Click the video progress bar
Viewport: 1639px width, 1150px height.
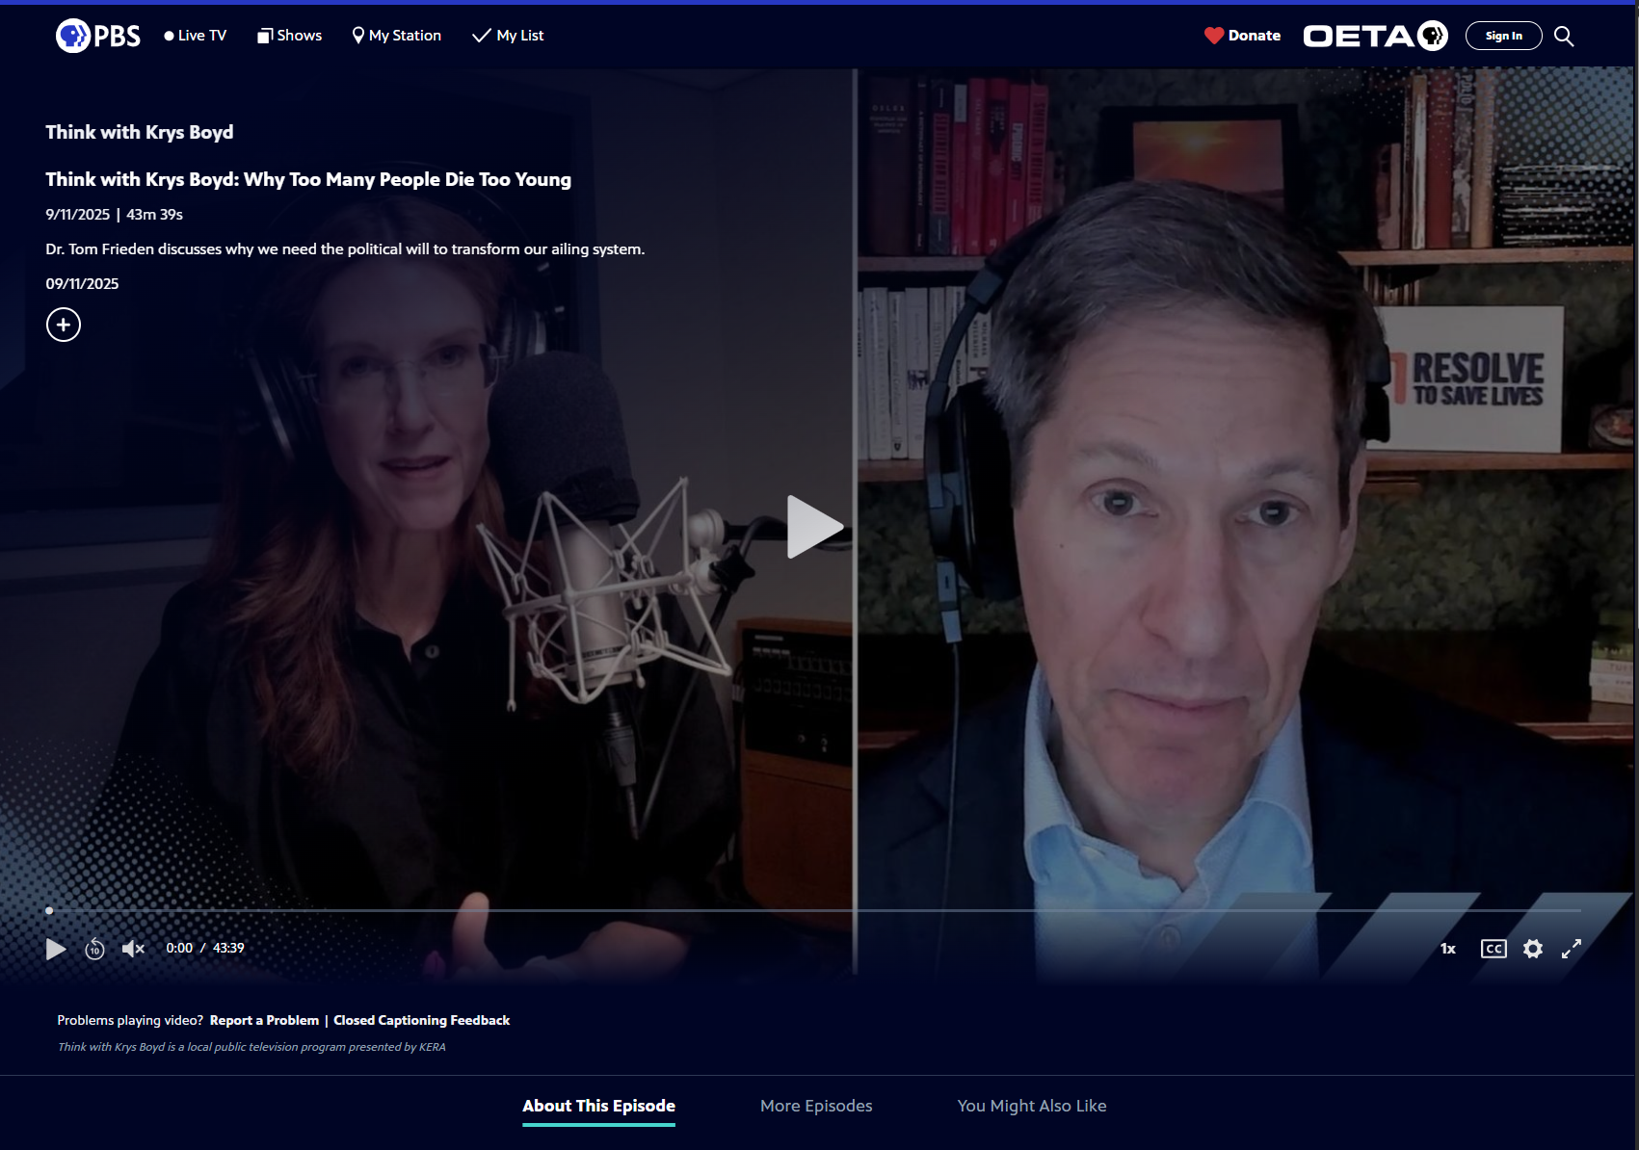click(814, 910)
